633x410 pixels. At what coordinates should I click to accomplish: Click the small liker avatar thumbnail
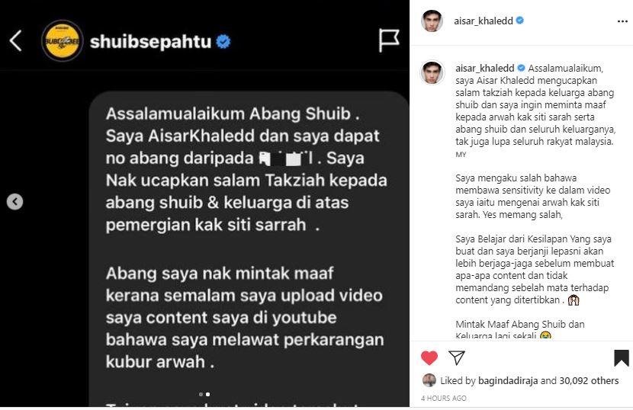429,380
